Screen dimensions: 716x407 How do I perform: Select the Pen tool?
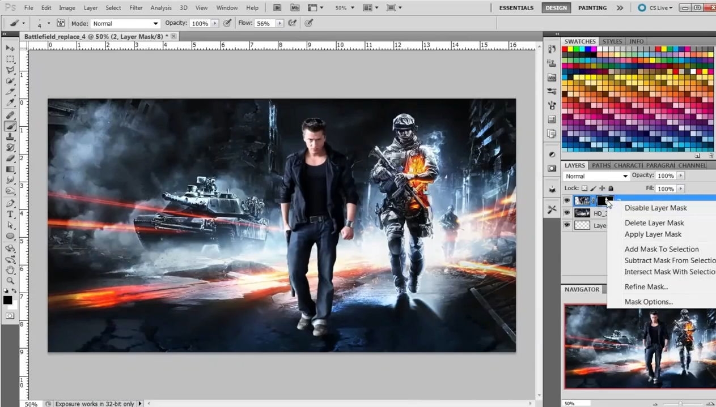(10, 203)
